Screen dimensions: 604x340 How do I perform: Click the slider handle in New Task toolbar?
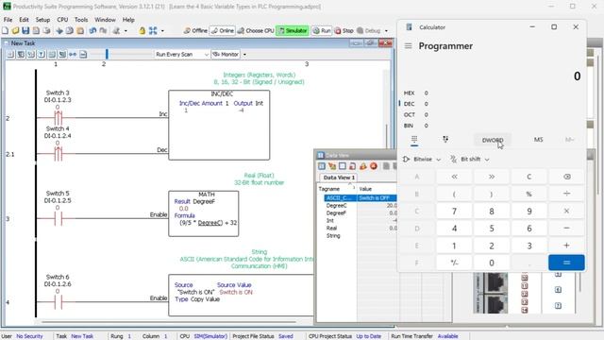tap(107, 55)
